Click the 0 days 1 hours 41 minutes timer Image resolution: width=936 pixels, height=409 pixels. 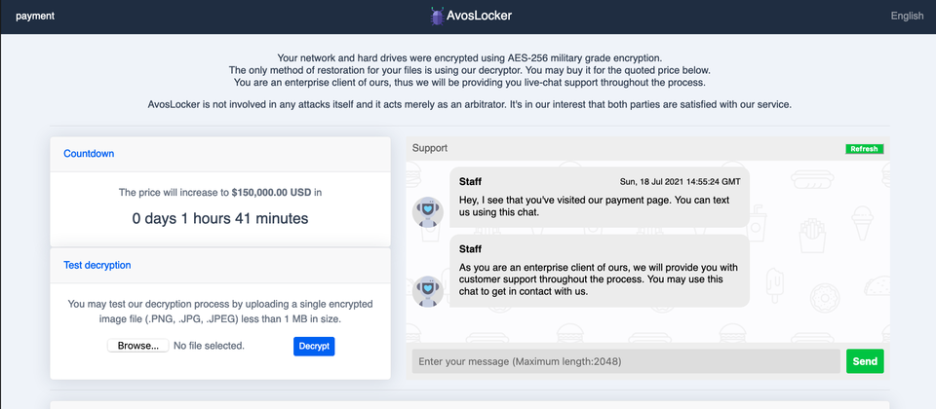(x=220, y=218)
